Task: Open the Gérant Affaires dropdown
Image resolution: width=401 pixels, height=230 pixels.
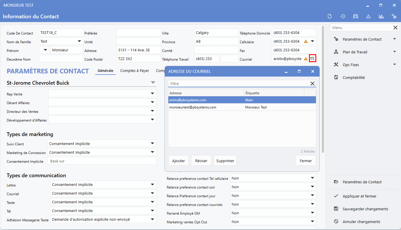Action: (x=153, y=102)
